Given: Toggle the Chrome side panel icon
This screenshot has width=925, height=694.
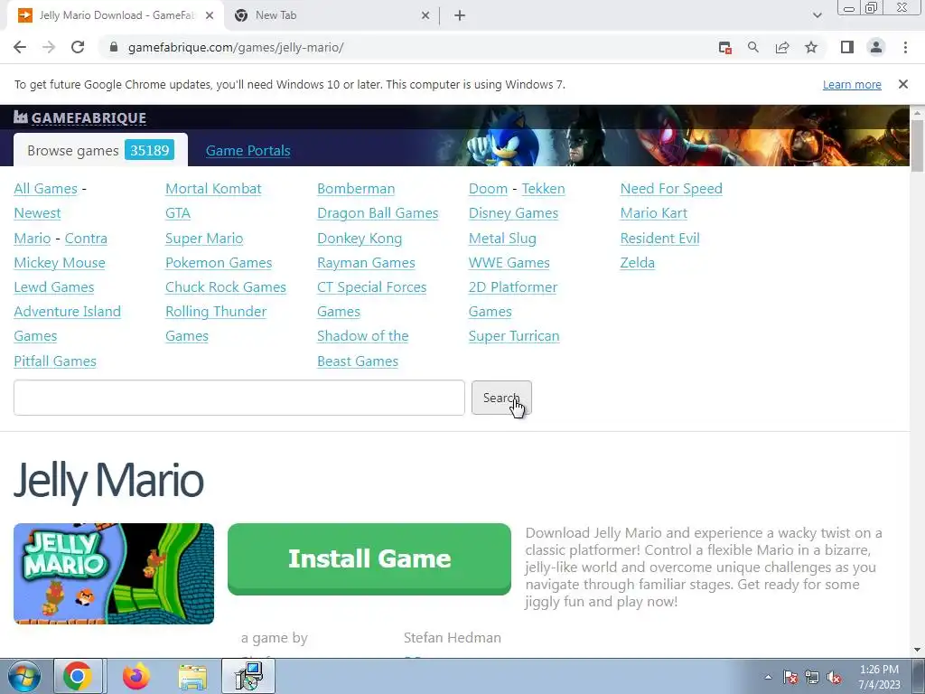Looking at the screenshot, I should point(847,47).
